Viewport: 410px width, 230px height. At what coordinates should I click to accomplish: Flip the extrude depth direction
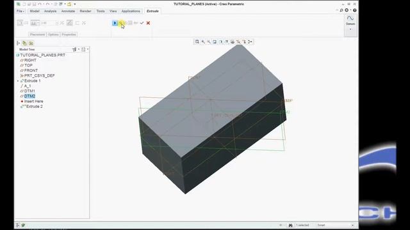click(x=62, y=23)
